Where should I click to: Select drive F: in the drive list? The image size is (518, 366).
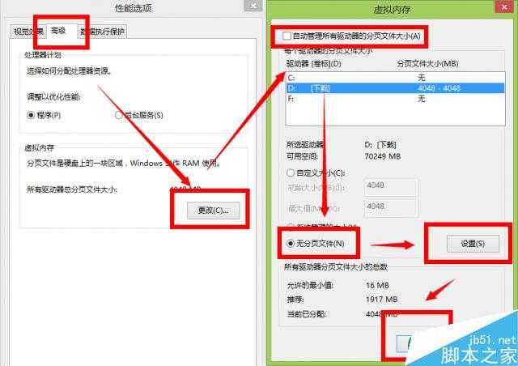[x=396, y=99]
